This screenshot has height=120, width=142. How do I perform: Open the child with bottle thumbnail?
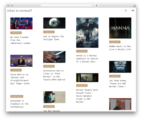(54, 97)
